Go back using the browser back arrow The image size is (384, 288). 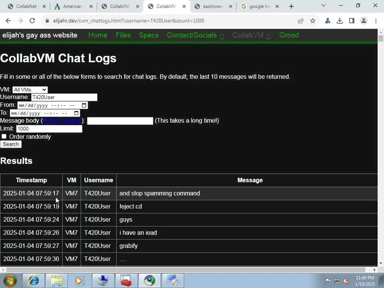8,21
